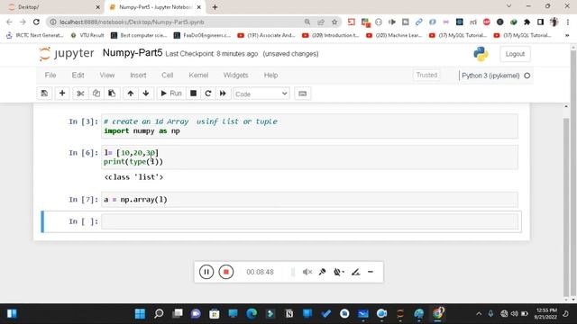This screenshot has height=324, width=577.
Task: Select the cell containing a = np.array(l)
Action: pos(310,200)
